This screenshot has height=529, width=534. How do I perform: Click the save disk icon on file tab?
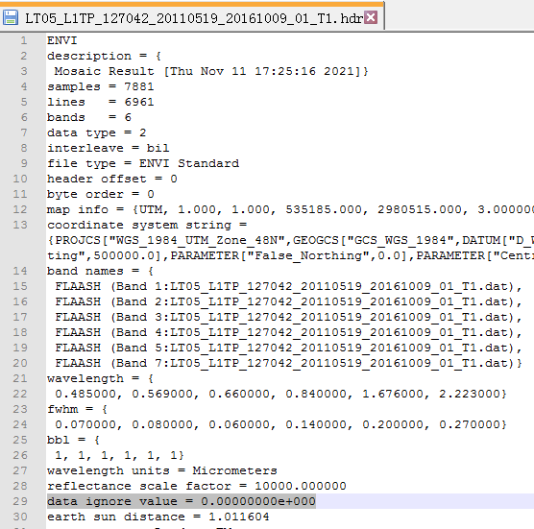[11, 17]
